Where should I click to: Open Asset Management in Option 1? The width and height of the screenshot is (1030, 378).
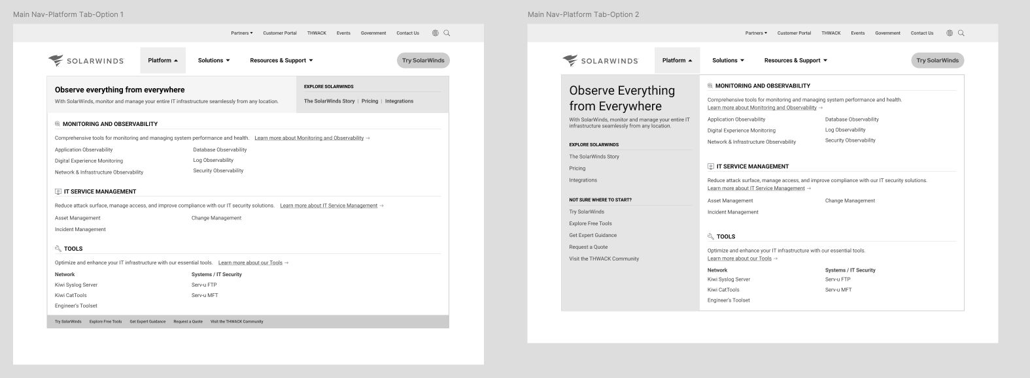(78, 218)
